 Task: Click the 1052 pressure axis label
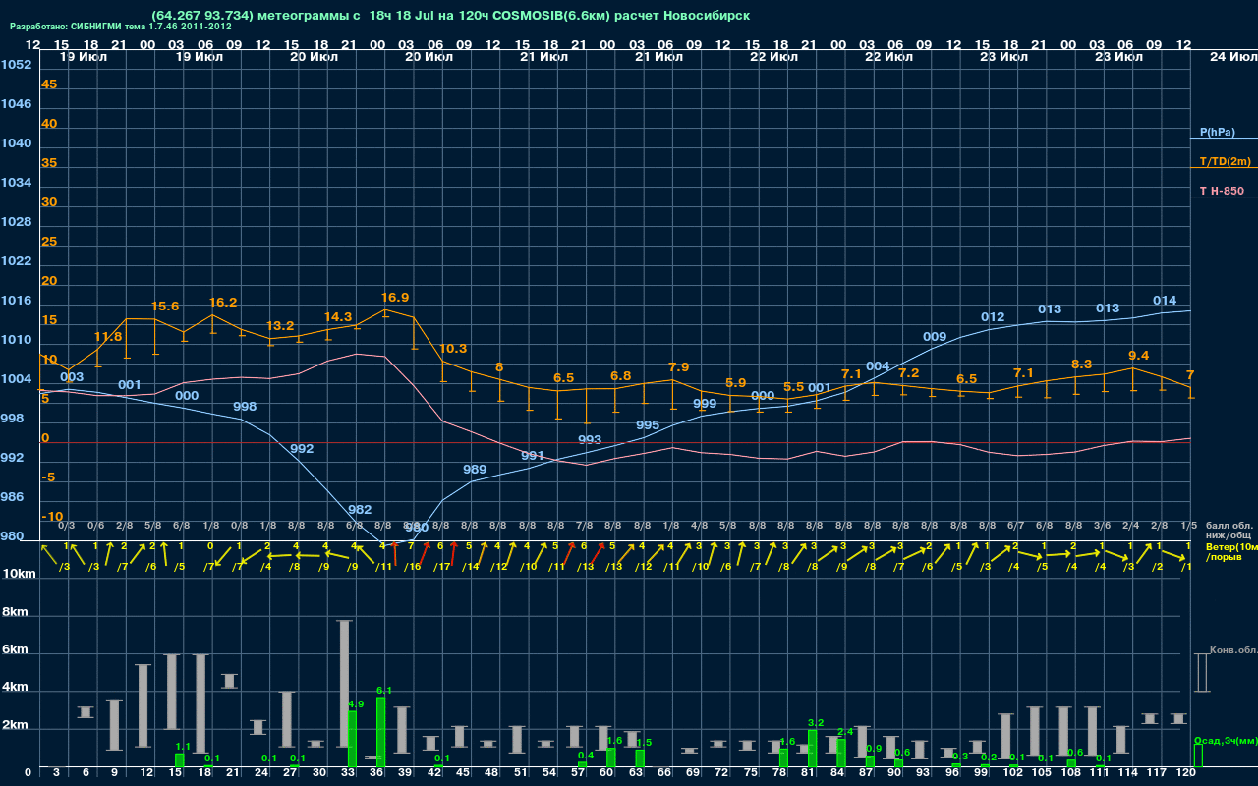click(16, 65)
